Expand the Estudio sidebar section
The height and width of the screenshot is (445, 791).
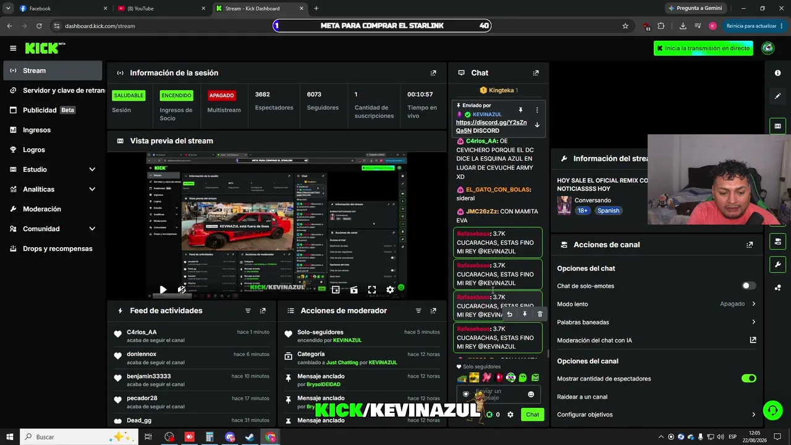tap(92, 169)
